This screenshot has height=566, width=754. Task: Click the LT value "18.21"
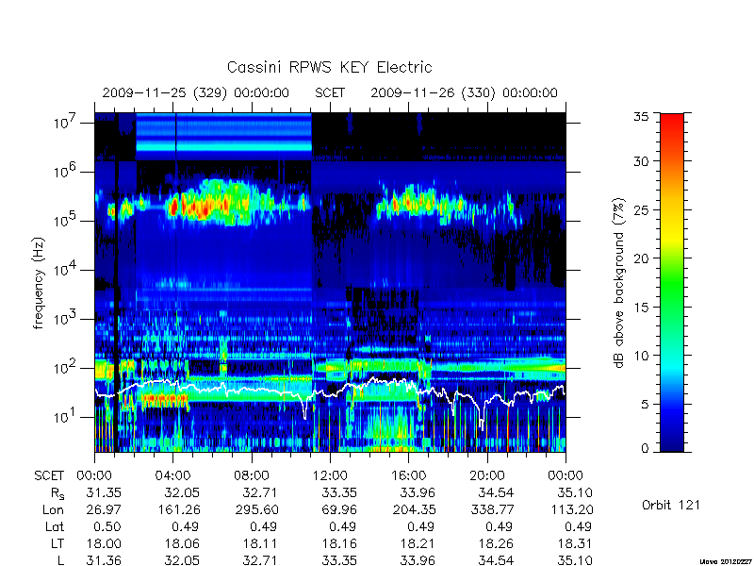pos(418,543)
